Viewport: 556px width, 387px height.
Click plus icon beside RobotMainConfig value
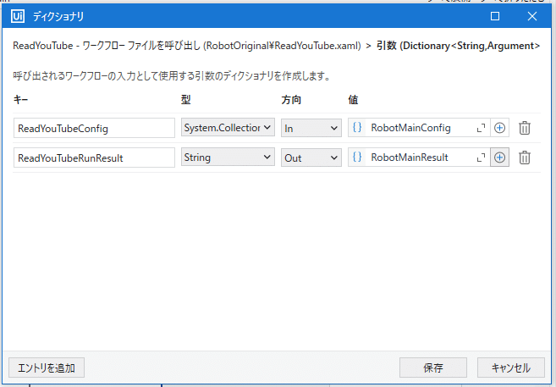click(499, 128)
